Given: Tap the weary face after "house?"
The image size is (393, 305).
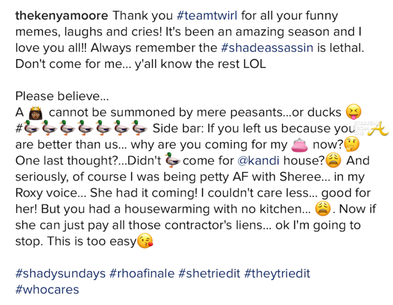Looking at the screenshot, I should pyautogui.click(x=333, y=161).
